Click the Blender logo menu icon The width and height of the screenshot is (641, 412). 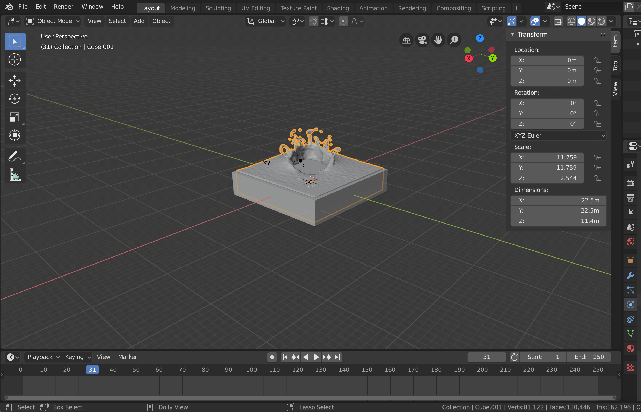coord(9,7)
